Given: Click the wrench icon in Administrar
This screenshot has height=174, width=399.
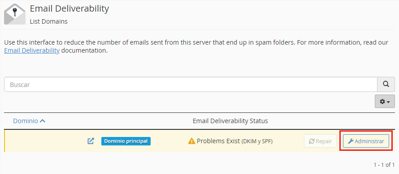Looking at the screenshot, I should tap(351, 141).
